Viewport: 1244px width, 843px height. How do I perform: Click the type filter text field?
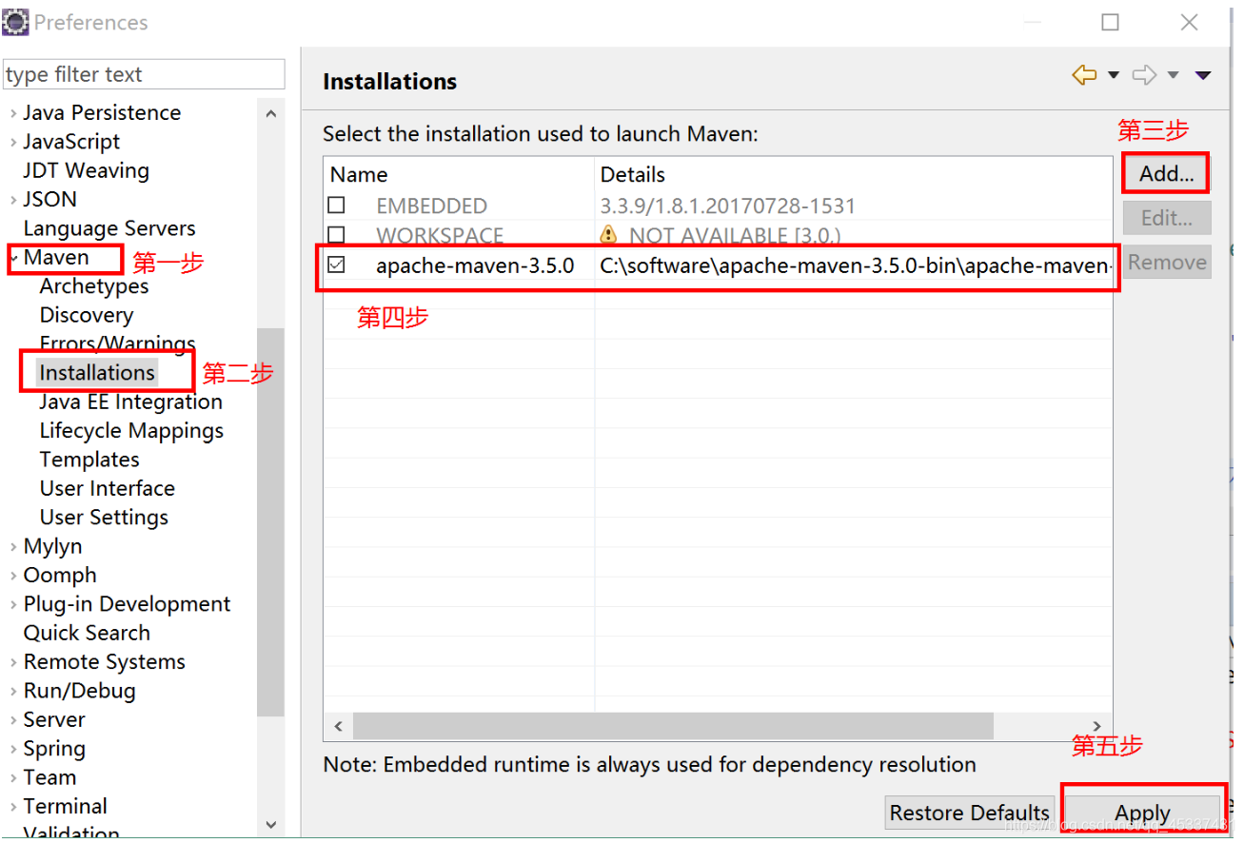(x=144, y=74)
